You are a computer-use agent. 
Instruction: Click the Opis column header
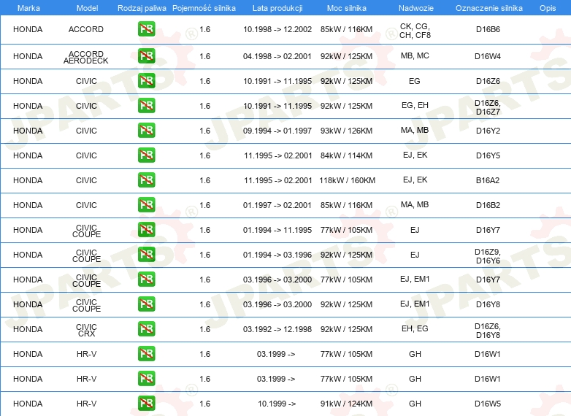click(x=548, y=8)
